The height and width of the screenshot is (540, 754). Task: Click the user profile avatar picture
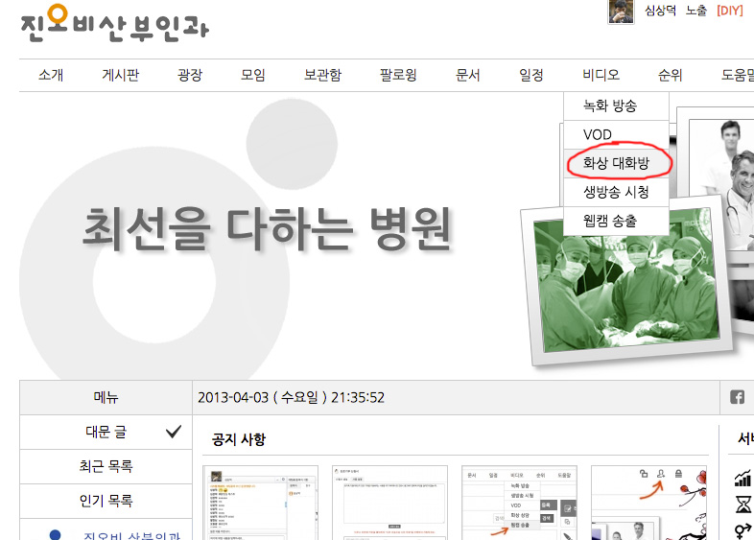(621, 12)
